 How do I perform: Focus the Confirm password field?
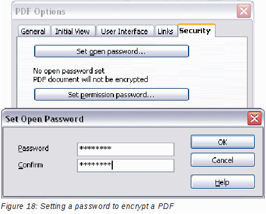pyautogui.click(x=126, y=166)
